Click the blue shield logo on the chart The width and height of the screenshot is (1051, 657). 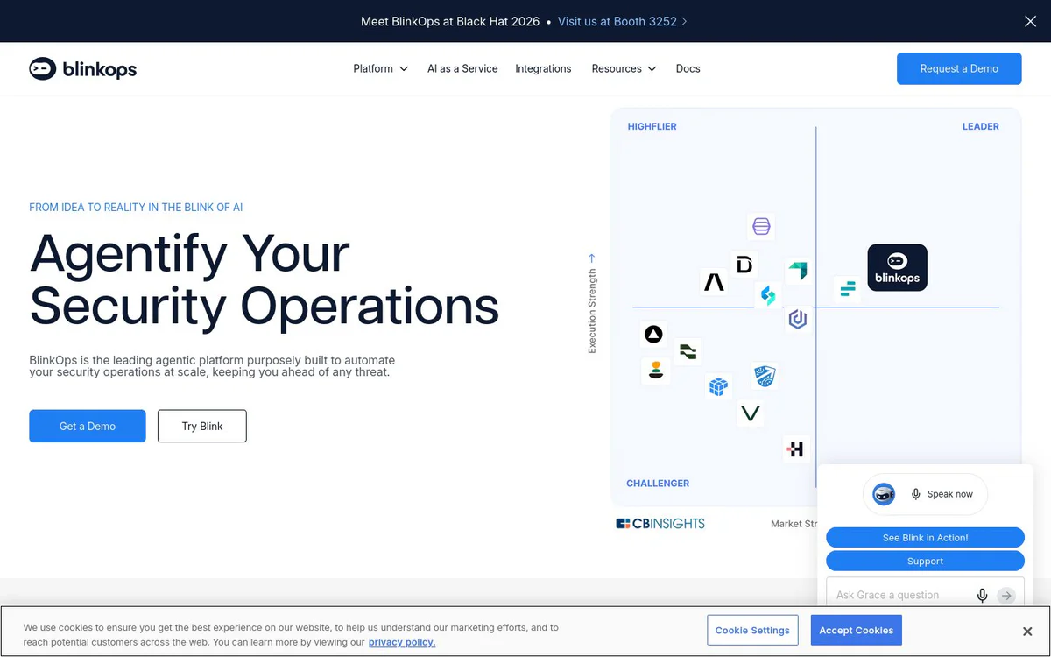tap(765, 376)
